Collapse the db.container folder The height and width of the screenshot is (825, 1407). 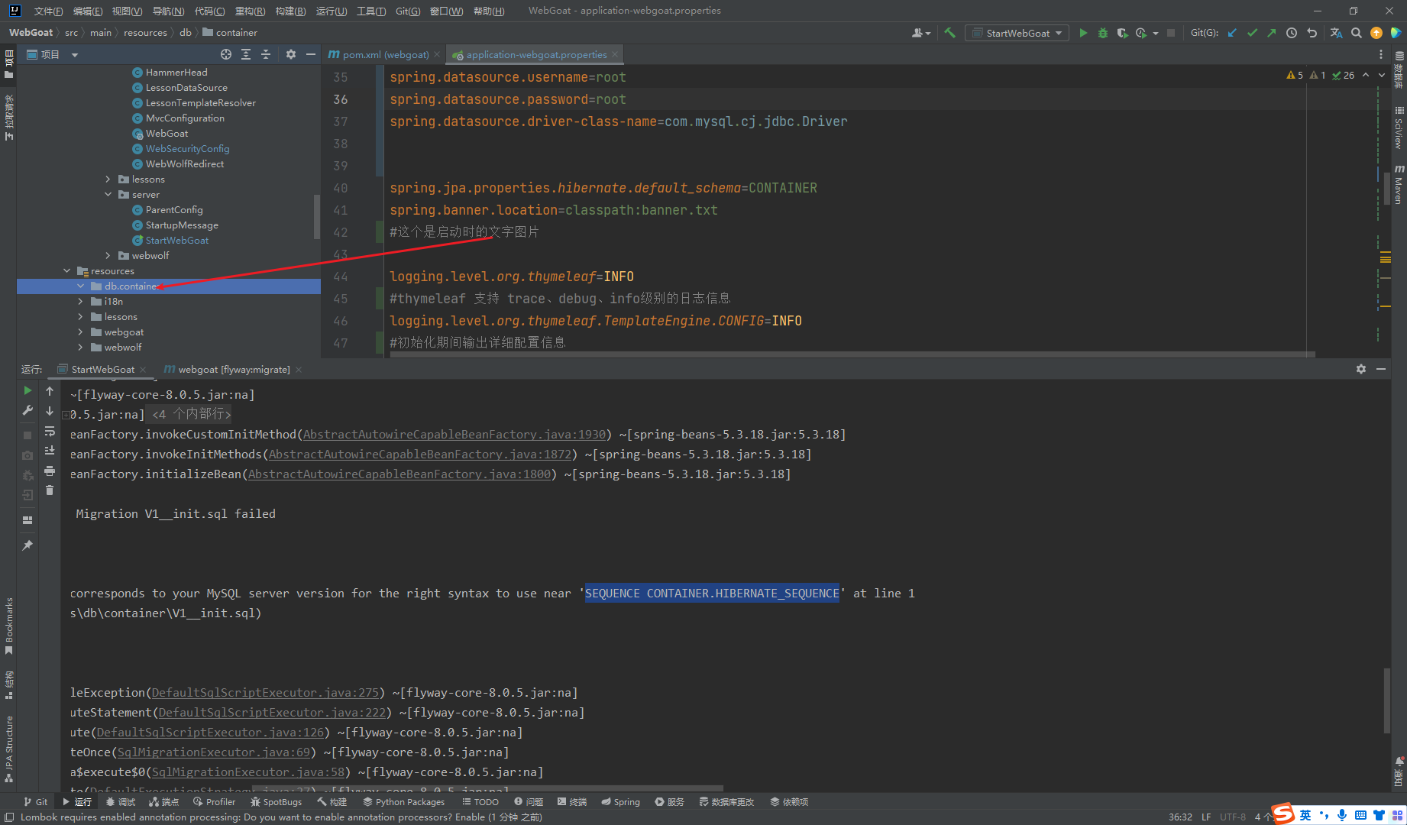[x=80, y=286]
